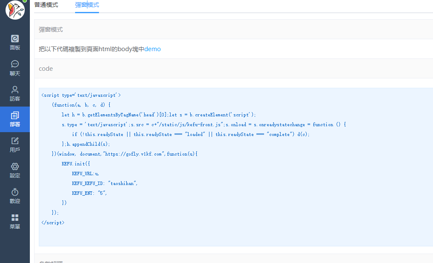Viewport: 433px width, 263px height.
Task: Click the bird logo avatar
Action: tap(15, 10)
